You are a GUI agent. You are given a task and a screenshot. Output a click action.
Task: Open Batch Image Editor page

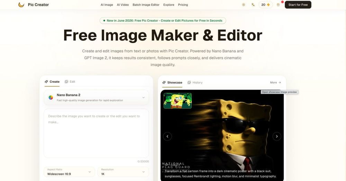pos(146,4)
